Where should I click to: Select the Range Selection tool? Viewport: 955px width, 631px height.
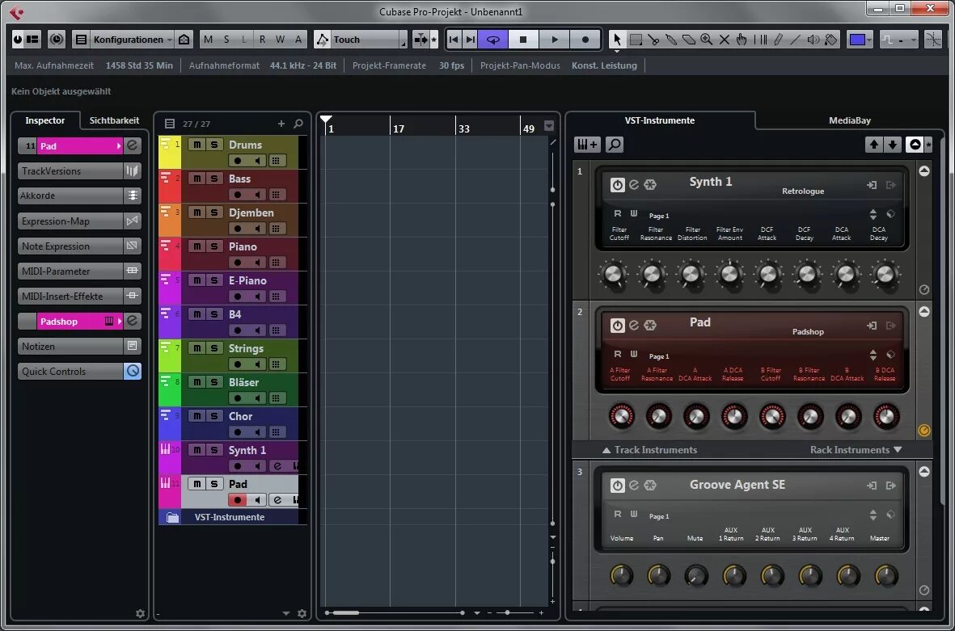point(636,40)
